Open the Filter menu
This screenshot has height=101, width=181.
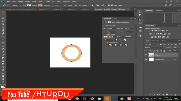[x=48, y=1]
